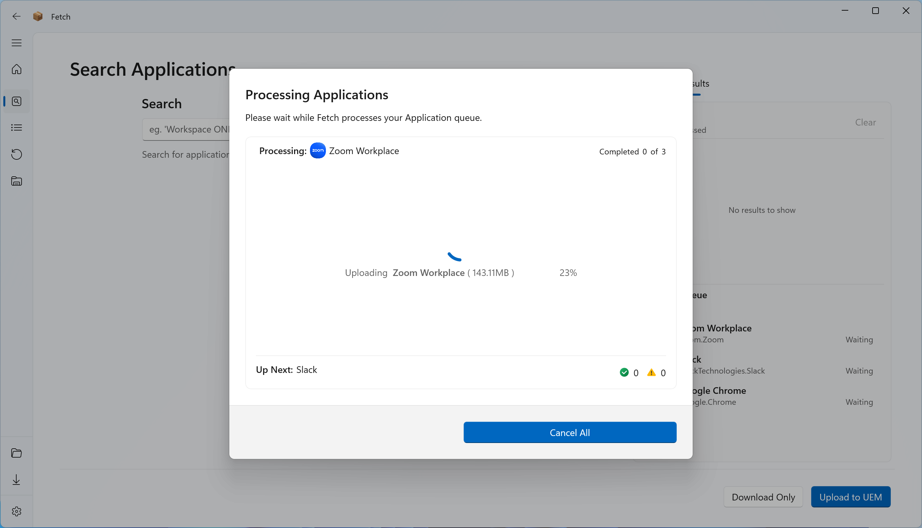Go to Home in sidebar

[x=16, y=69]
